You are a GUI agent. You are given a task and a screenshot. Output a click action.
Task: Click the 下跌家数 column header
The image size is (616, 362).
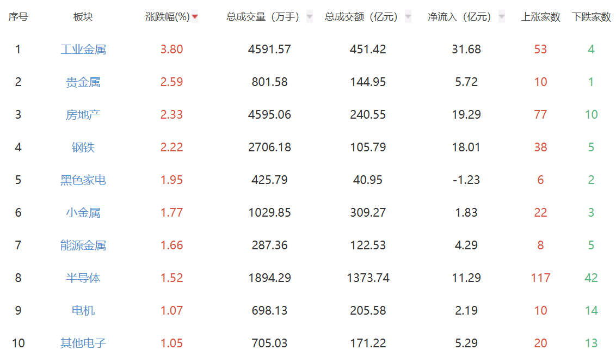pyautogui.click(x=591, y=17)
